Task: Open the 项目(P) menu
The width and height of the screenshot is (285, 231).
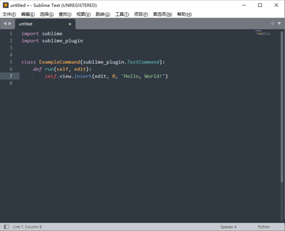Action: pos(141,15)
